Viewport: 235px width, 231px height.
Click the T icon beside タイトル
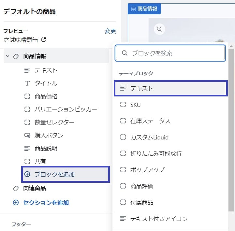(27, 83)
